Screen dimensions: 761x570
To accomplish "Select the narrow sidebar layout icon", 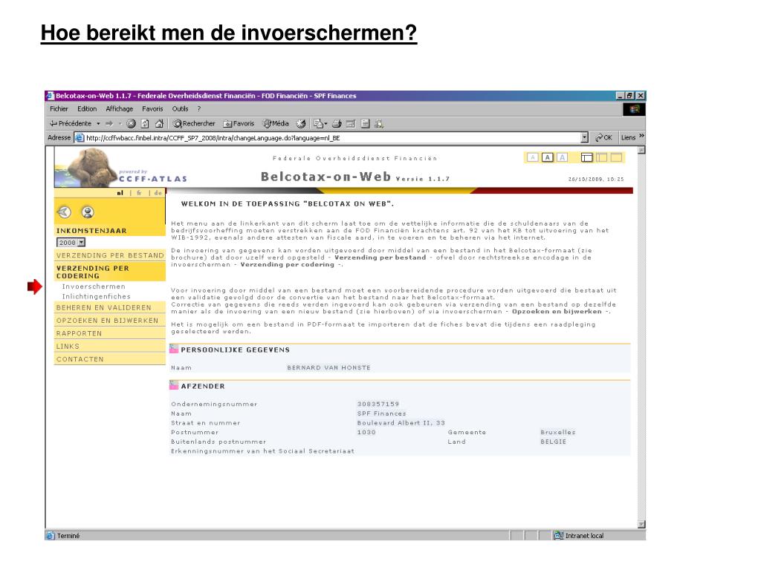I will [601, 157].
